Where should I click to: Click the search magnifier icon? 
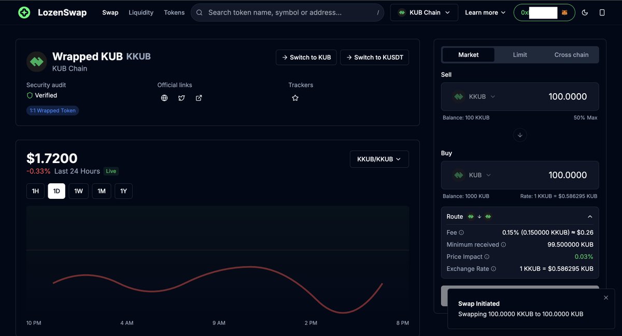pos(200,12)
